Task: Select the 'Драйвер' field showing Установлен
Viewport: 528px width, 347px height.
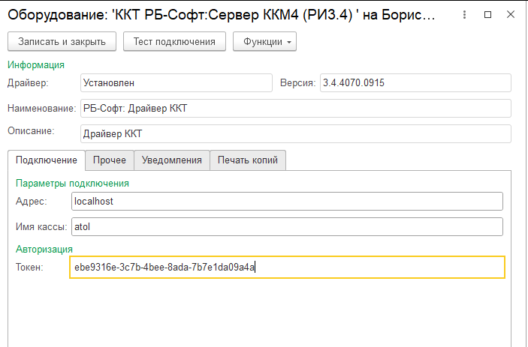Action: (177, 82)
